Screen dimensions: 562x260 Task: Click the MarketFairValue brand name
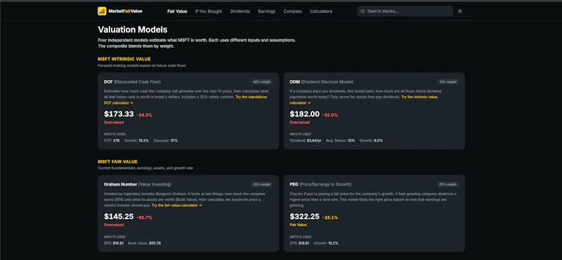tap(125, 11)
